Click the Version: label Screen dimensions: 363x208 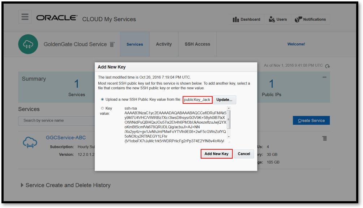coord(66,154)
